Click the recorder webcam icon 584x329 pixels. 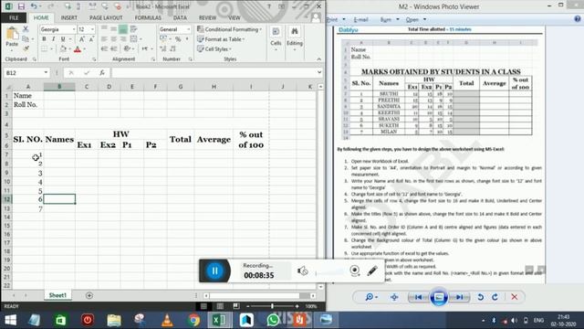(355, 271)
